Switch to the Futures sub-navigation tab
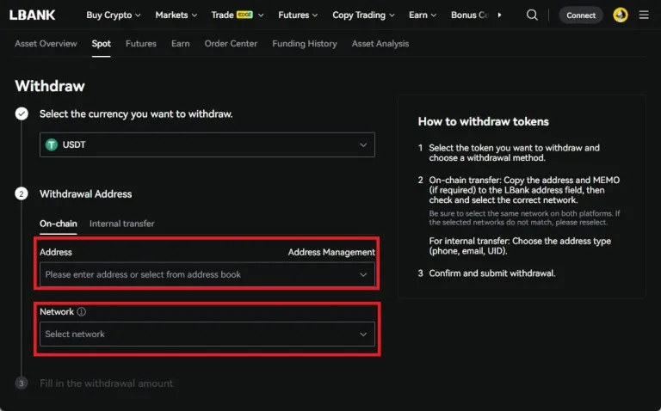Screen dimensions: 661x411 (x=141, y=44)
